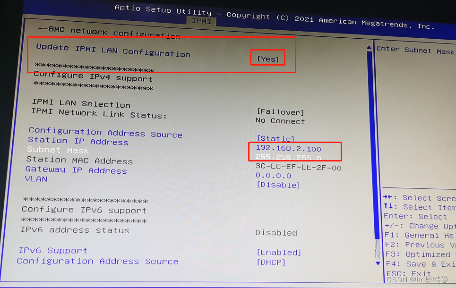Viewport: 456px width, 288px height.
Task: Click scrollbar up arrow
Action: pyautogui.click(x=369, y=47)
